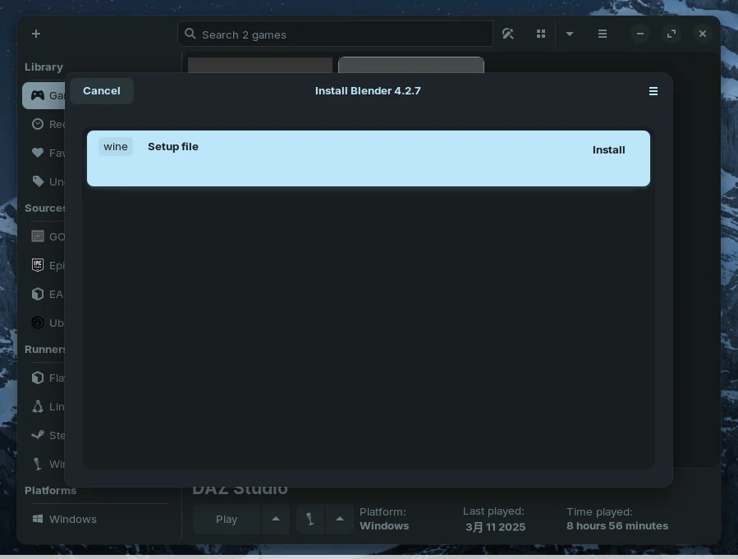Toggle the grid view icon
This screenshot has height=559, width=738.
pos(541,34)
